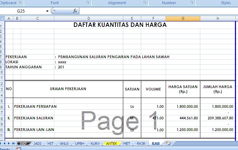This screenshot has height=150, width=238.
Task: Click the JUMLAH HARGA (Rp.) header
Action: (218, 89)
